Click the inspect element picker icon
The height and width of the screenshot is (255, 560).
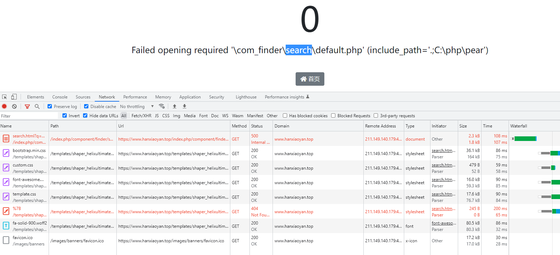[x=5, y=97]
